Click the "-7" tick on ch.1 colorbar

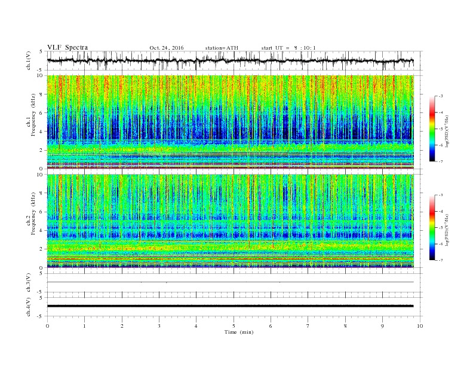(x=441, y=161)
